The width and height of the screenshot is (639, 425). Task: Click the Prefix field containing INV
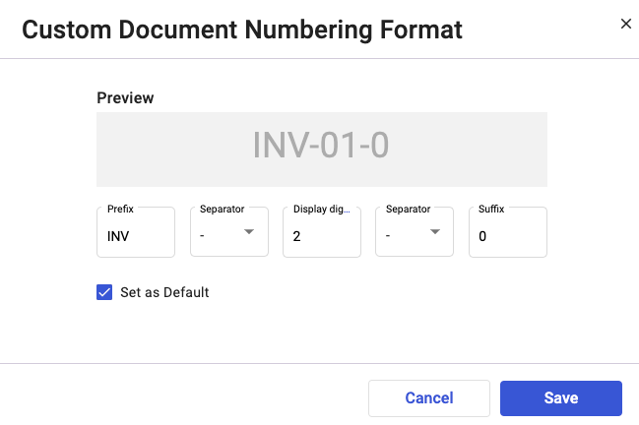point(136,232)
